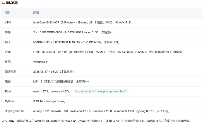Click the "显卡" row label
202x124 pixels.
[8, 42]
